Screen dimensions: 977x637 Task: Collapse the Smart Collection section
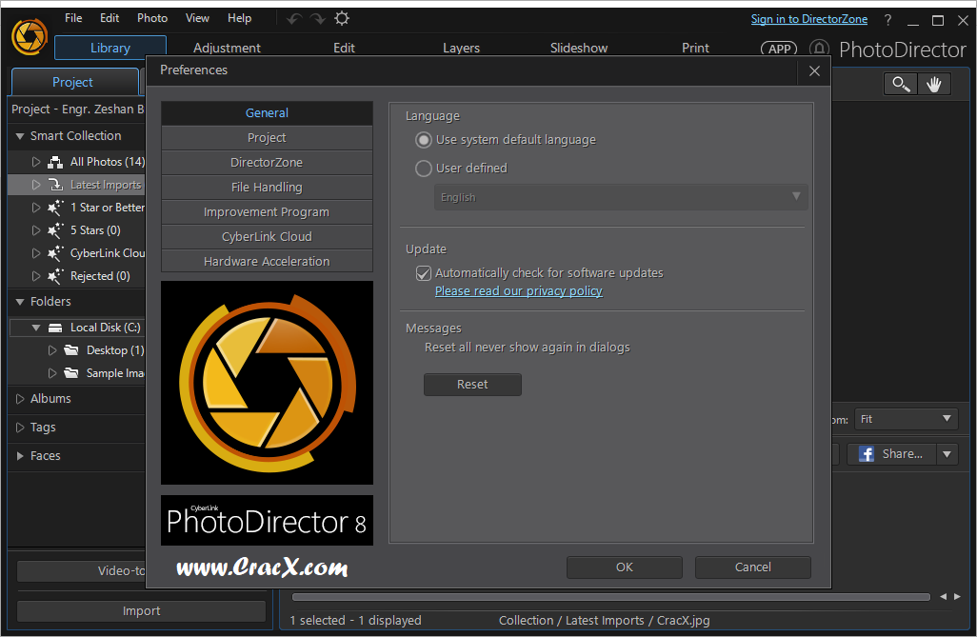point(20,136)
